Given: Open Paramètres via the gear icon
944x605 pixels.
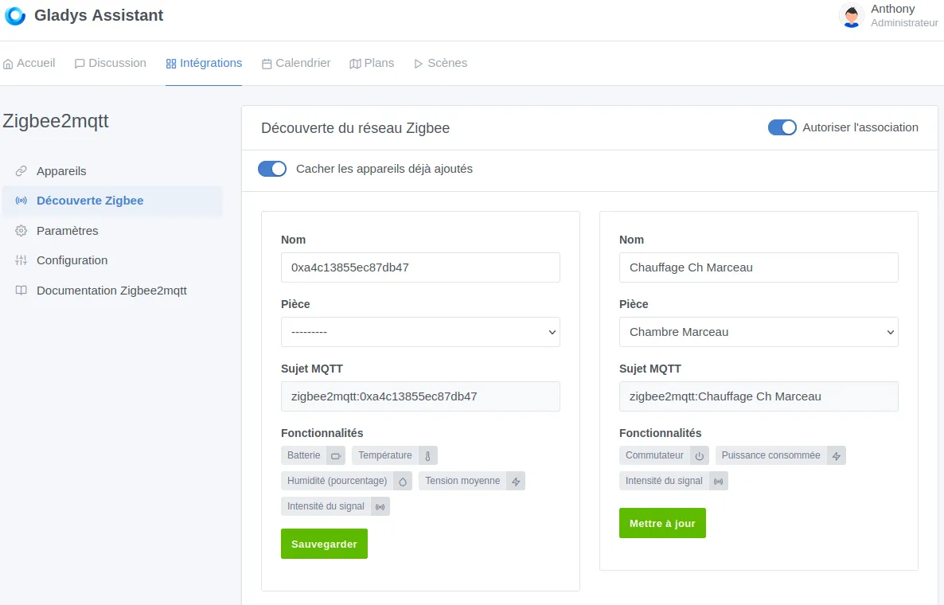Looking at the screenshot, I should [x=20, y=230].
